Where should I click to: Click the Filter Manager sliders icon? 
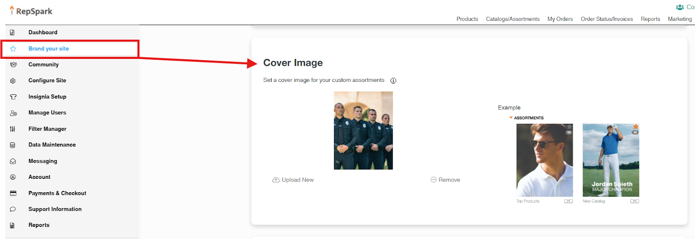click(x=13, y=129)
